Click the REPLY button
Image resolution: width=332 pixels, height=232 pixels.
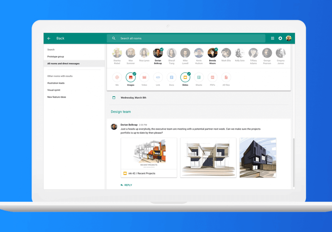click(x=126, y=185)
